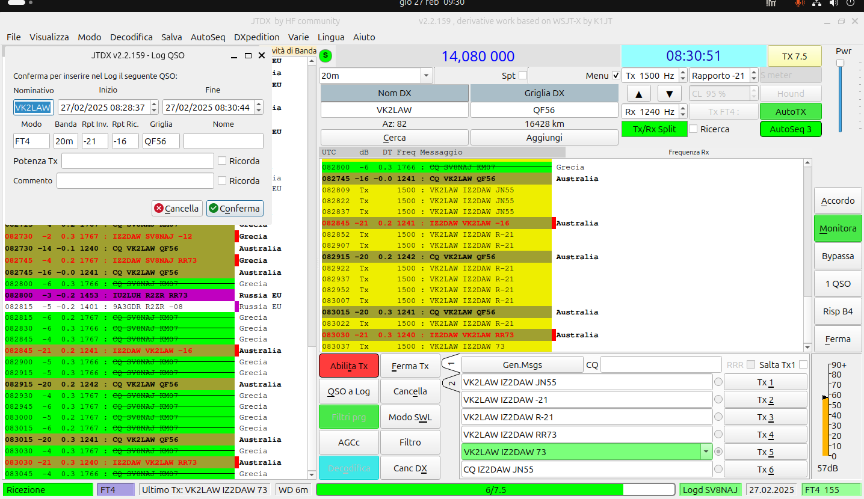
Task: Click the QSO a Log button
Action: [x=349, y=391]
